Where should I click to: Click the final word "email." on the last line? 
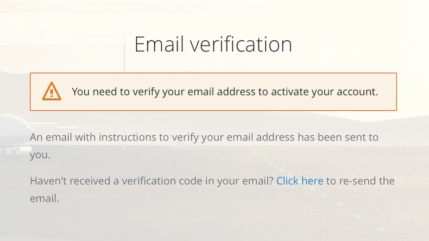(44, 198)
